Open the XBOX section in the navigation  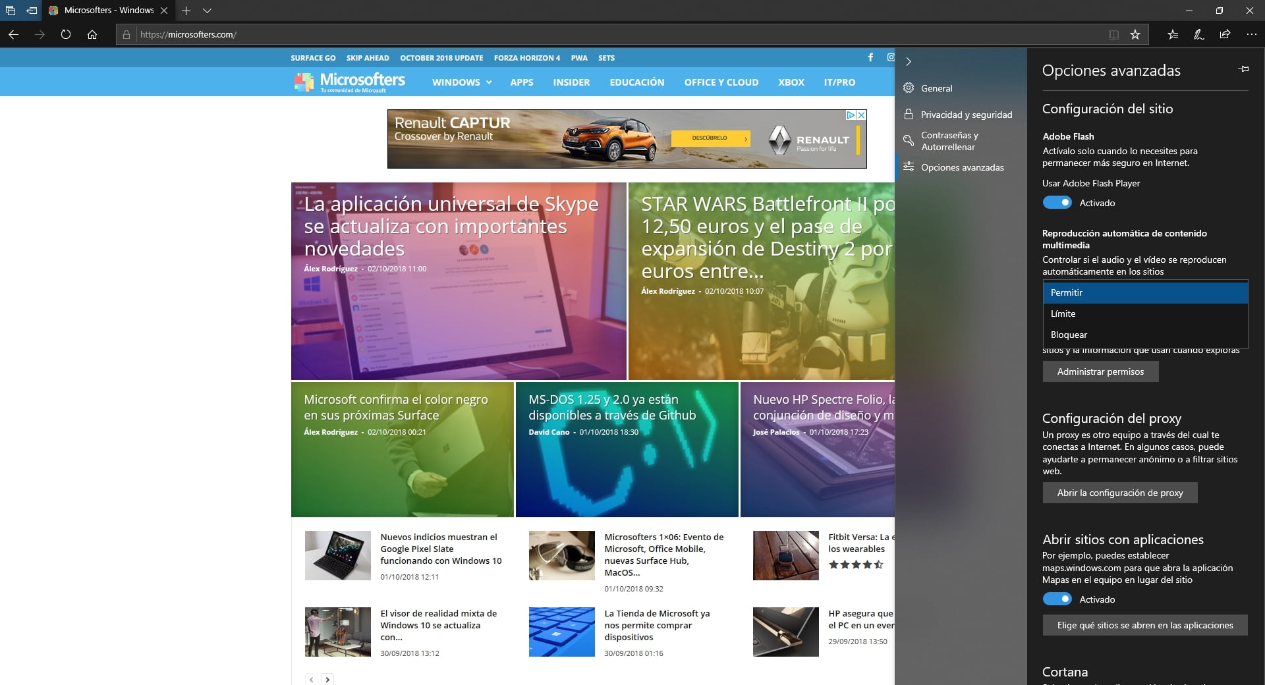[x=791, y=82]
